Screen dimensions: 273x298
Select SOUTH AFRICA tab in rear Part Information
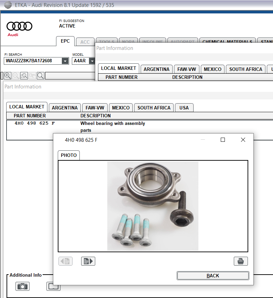click(245, 69)
